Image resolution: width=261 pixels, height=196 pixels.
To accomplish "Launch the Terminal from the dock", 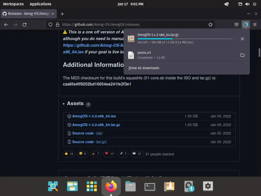I will click(150, 187).
